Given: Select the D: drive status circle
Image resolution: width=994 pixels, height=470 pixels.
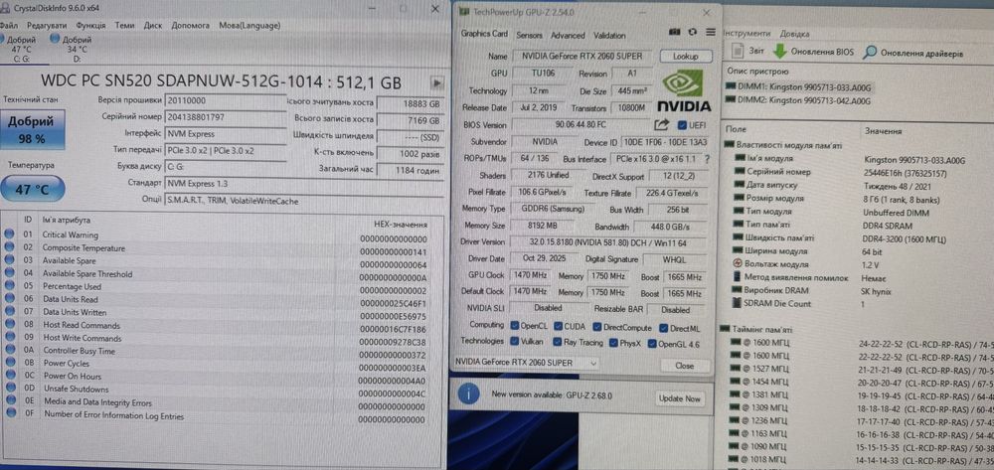Looking at the screenshot, I should [55, 39].
